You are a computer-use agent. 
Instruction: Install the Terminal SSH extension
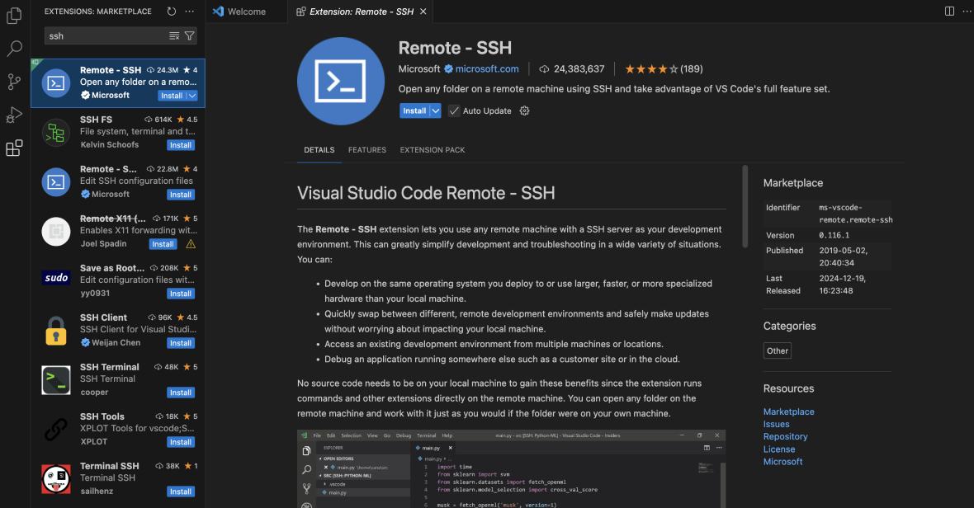pos(181,492)
